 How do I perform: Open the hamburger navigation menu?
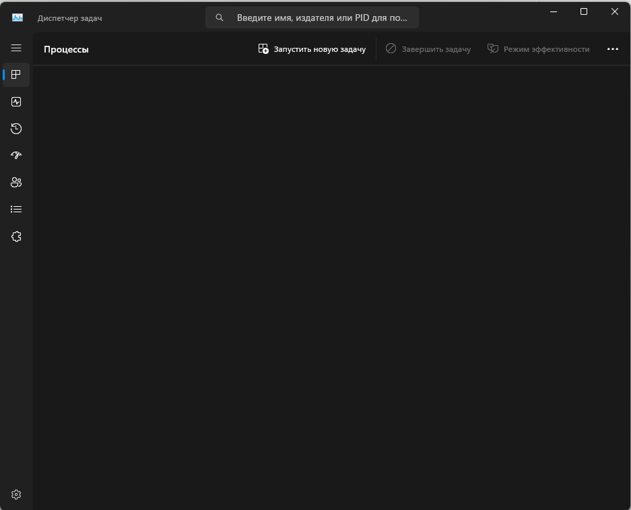click(16, 48)
